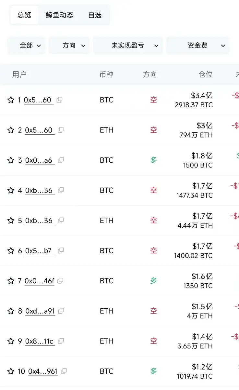Image resolution: width=239 pixels, height=390 pixels.
Task: Open the 资金费 filter dropdown
Action: click(198, 45)
